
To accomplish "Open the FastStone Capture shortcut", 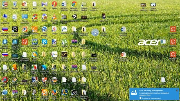I will click(x=35, y=67).
